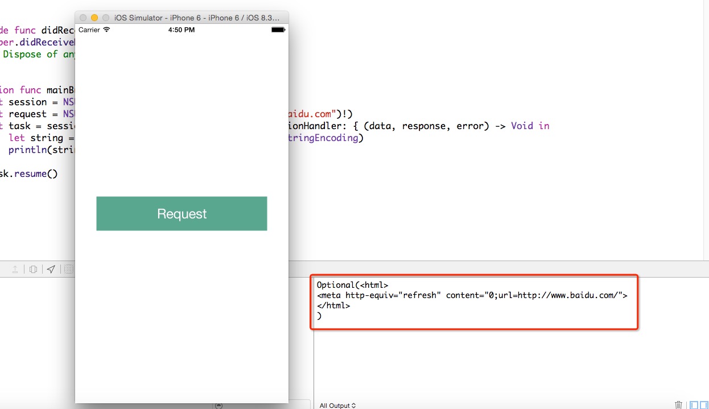Clear console with the trash icon
This screenshot has height=409, width=709.
coord(678,405)
